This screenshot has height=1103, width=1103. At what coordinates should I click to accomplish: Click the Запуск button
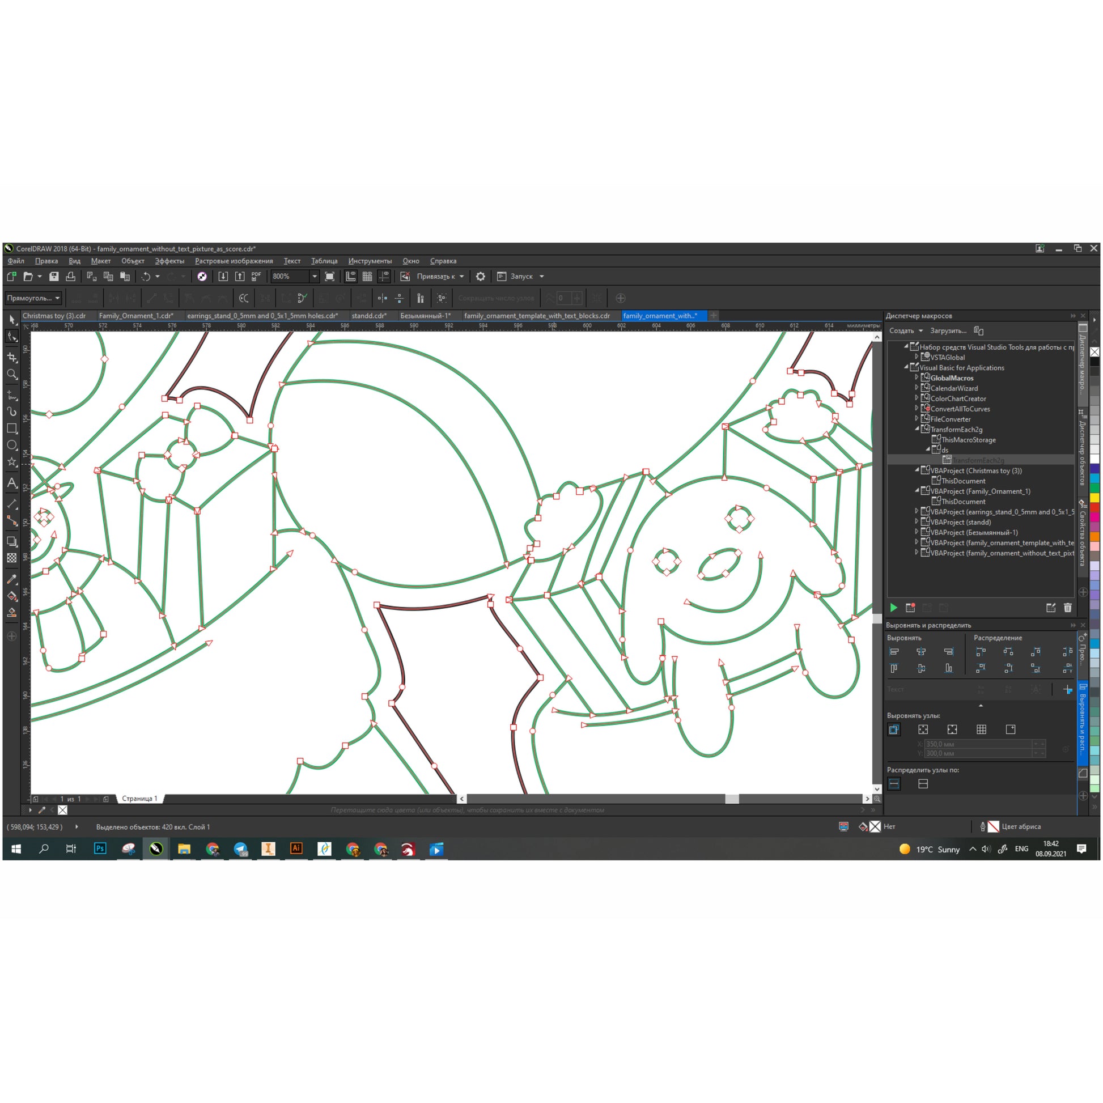[x=521, y=277]
